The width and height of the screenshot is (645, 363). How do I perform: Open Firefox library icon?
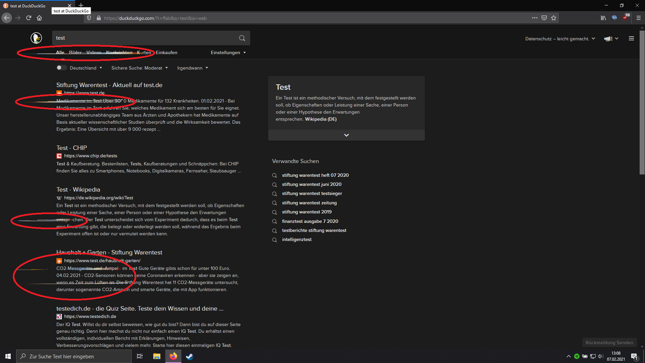pyautogui.click(x=603, y=18)
